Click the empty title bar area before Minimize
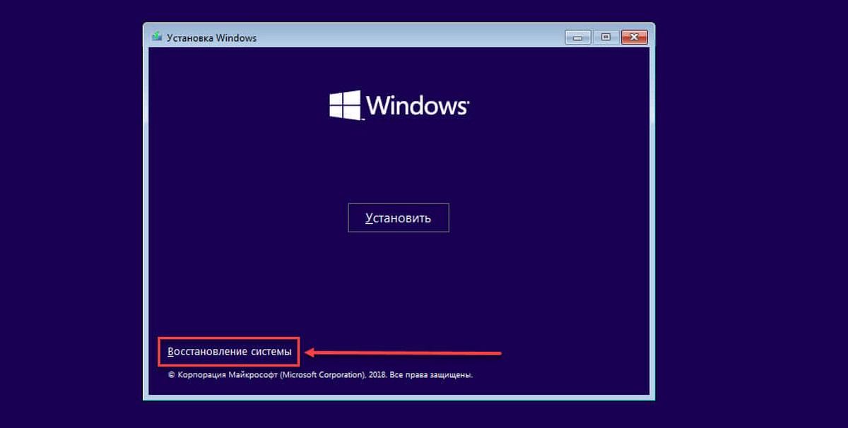Viewport: 848px width, 428px height. [410, 37]
